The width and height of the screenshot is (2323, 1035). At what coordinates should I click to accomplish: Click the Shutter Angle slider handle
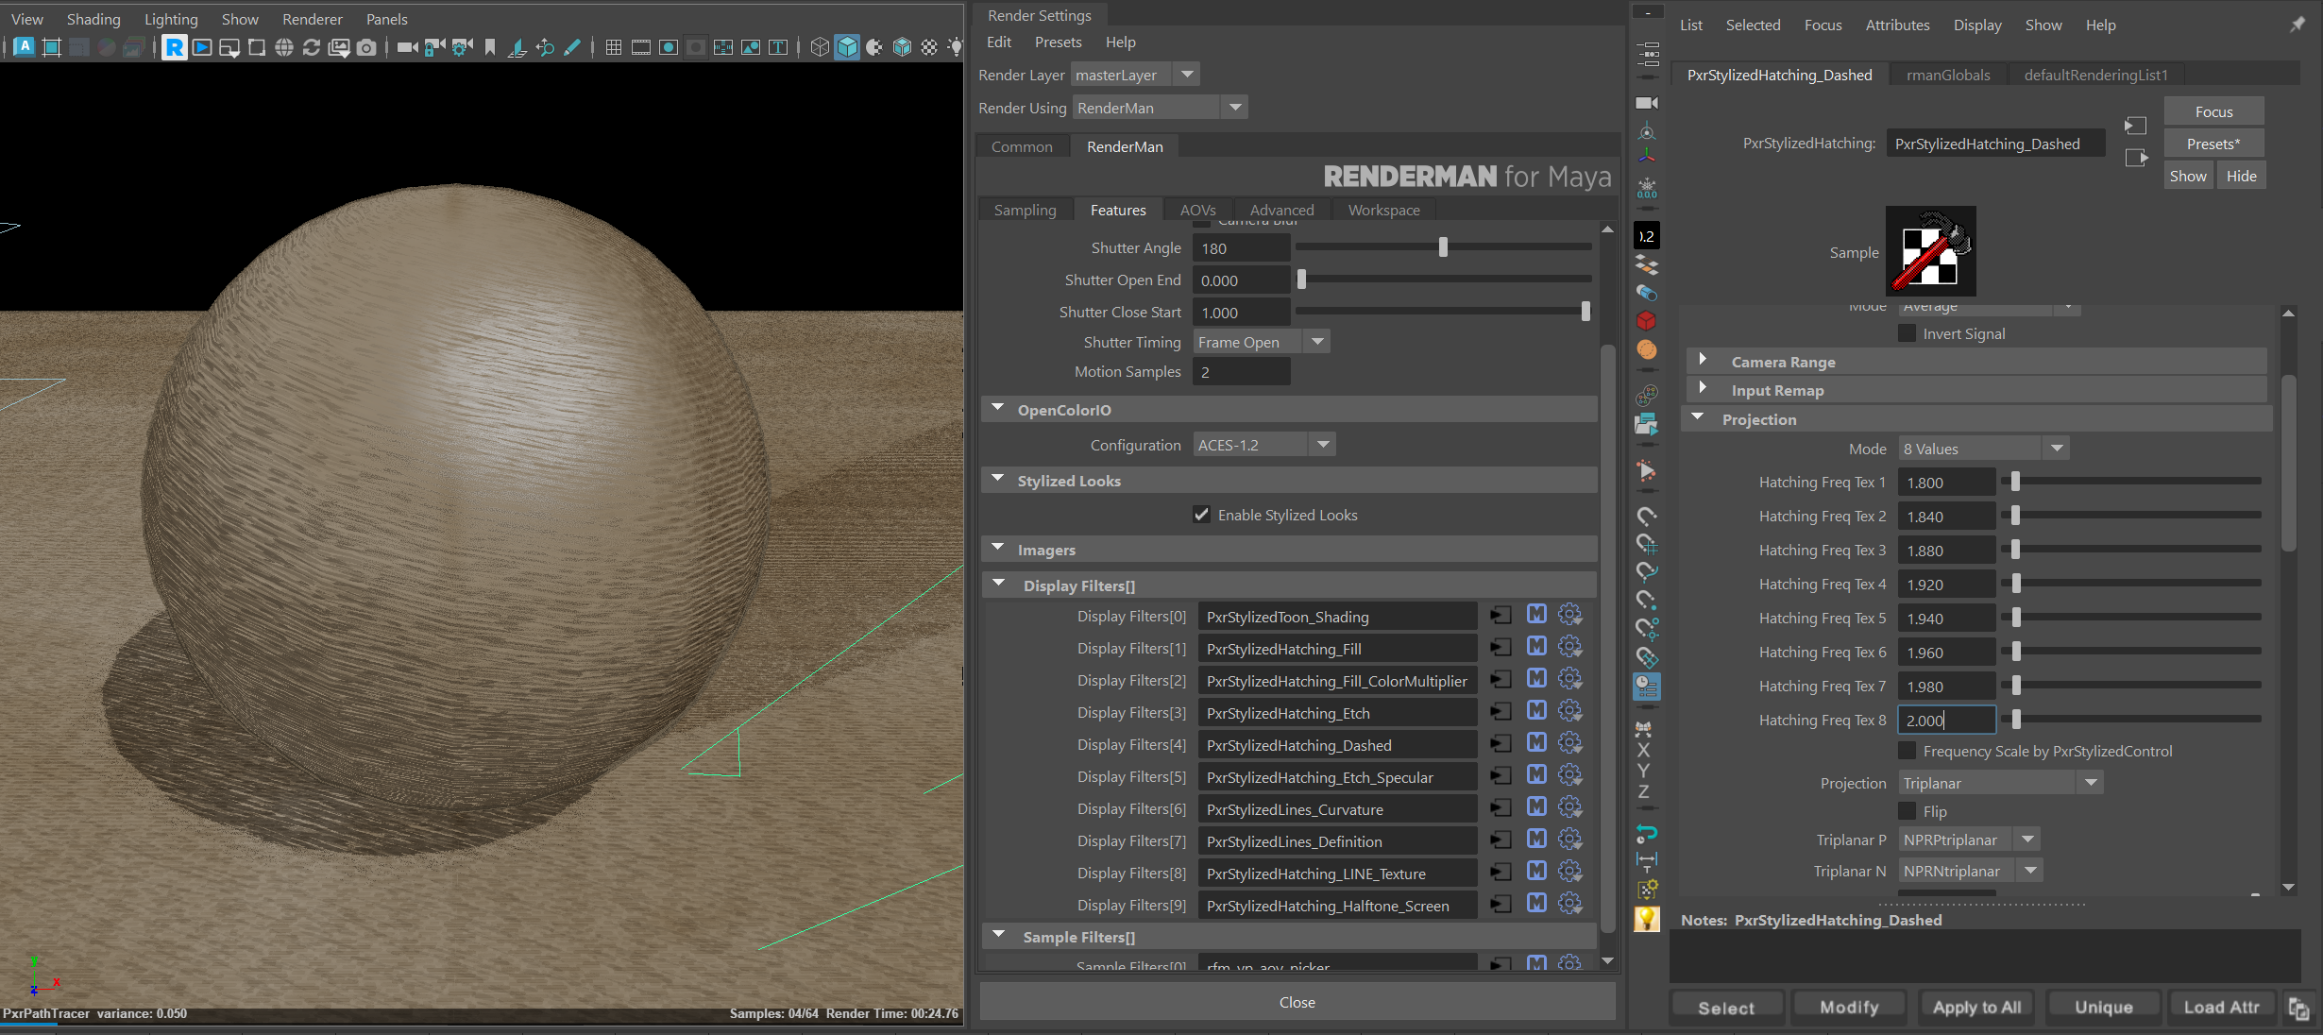(x=1442, y=247)
